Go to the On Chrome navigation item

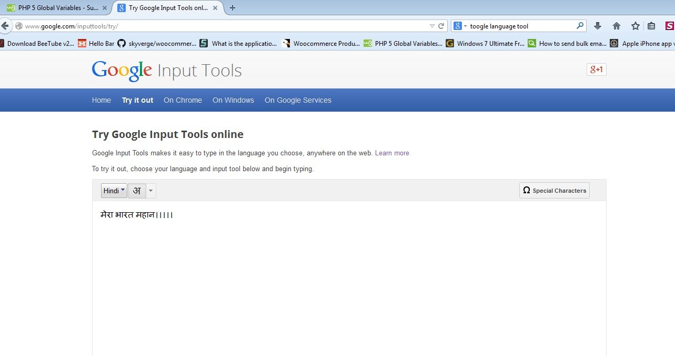click(183, 100)
